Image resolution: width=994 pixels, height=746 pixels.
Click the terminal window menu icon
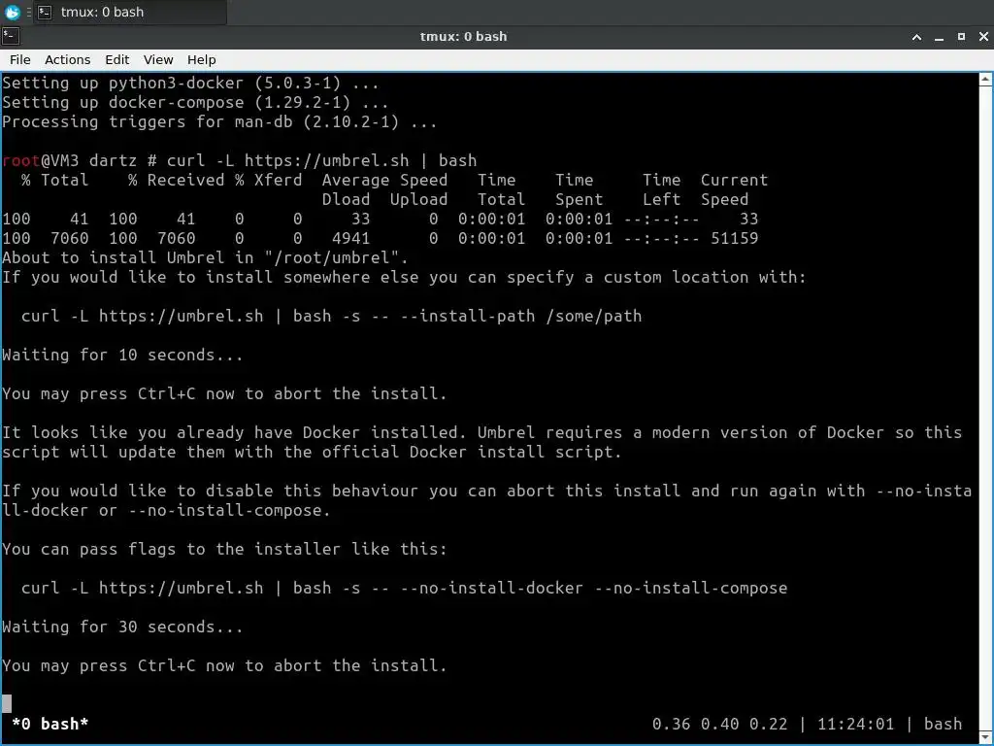coord(10,36)
